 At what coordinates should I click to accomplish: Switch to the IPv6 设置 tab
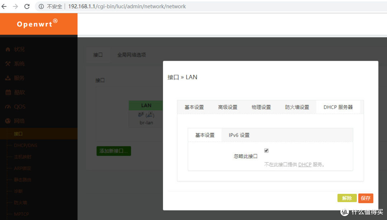(x=239, y=135)
